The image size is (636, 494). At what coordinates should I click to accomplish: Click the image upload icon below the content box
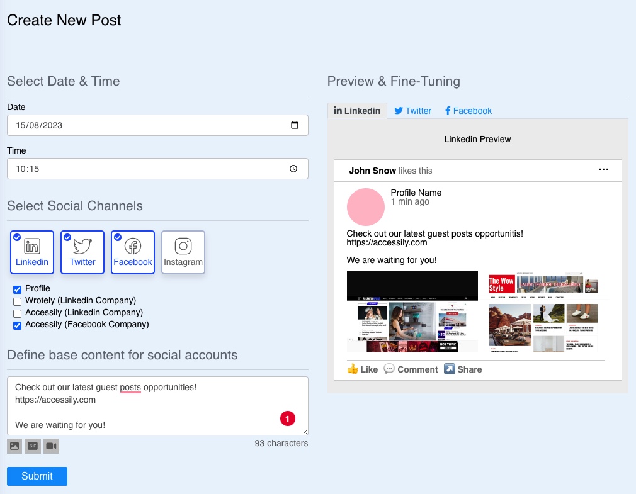pyautogui.click(x=14, y=446)
